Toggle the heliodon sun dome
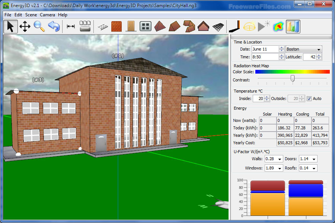The width and height of the screenshot is (335, 223). (x=249, y=27)
